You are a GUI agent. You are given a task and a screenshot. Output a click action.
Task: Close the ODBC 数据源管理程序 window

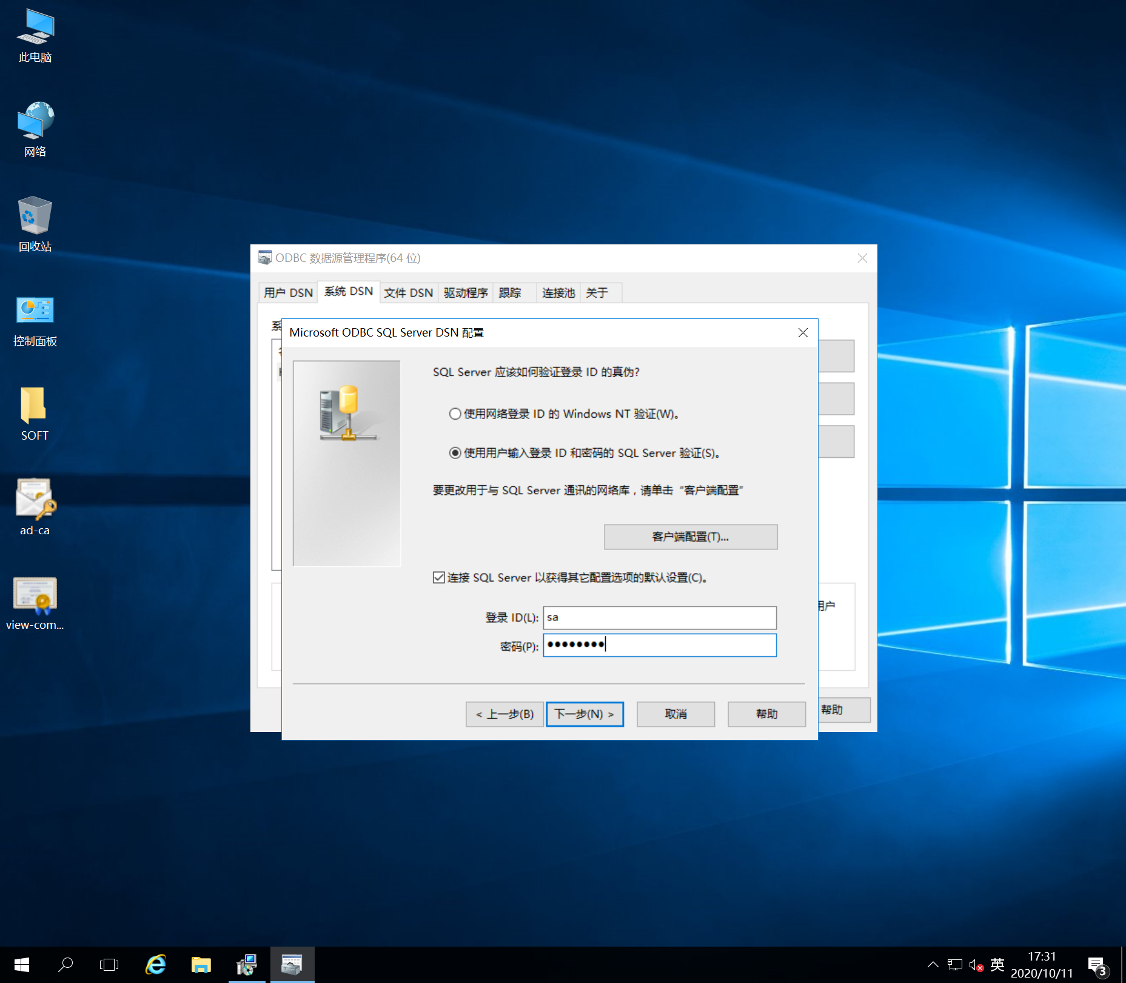click(862, 258)
